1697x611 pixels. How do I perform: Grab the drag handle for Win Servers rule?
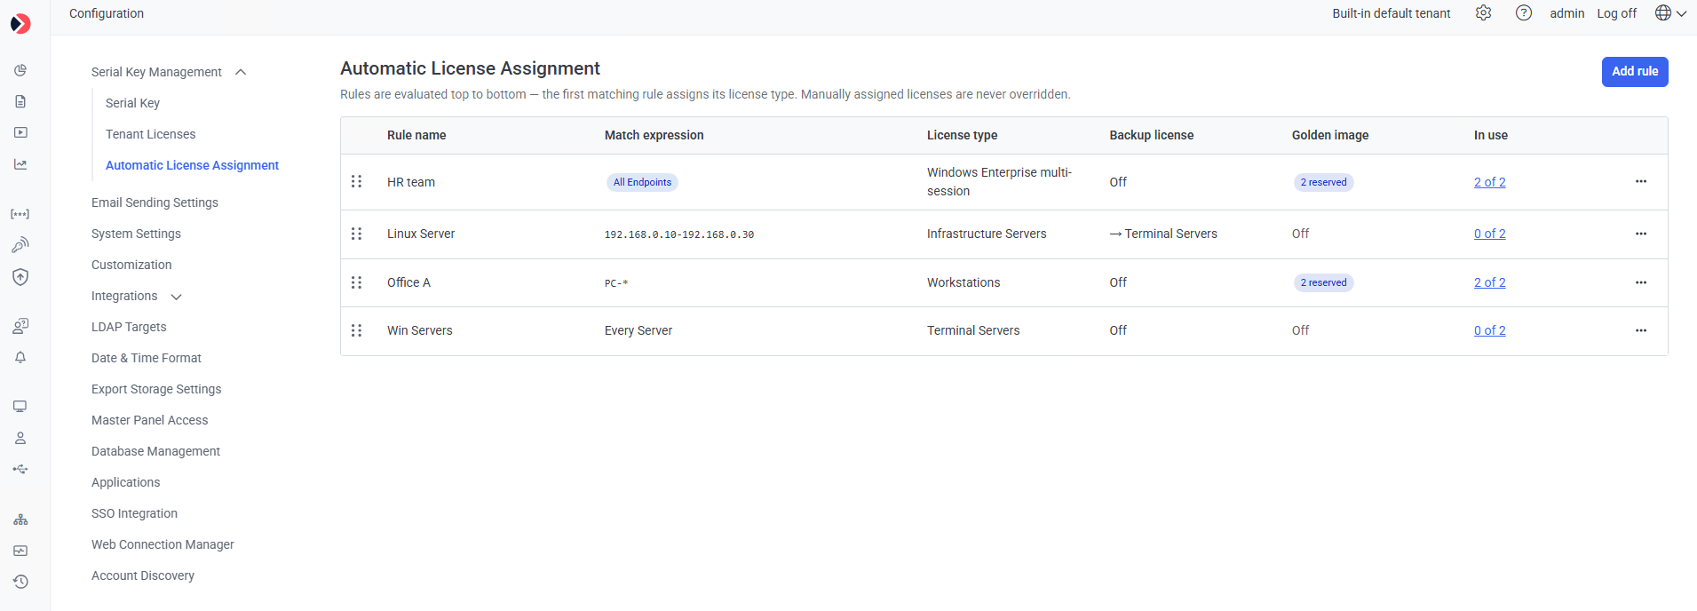tap(356, 330)
